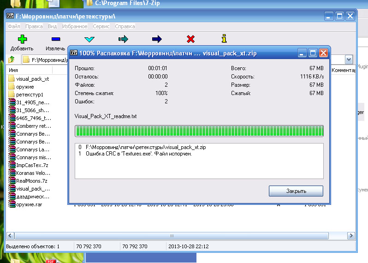Click the Закрыть button
Viewport: 368px width, 263px height.
point(296,191)
